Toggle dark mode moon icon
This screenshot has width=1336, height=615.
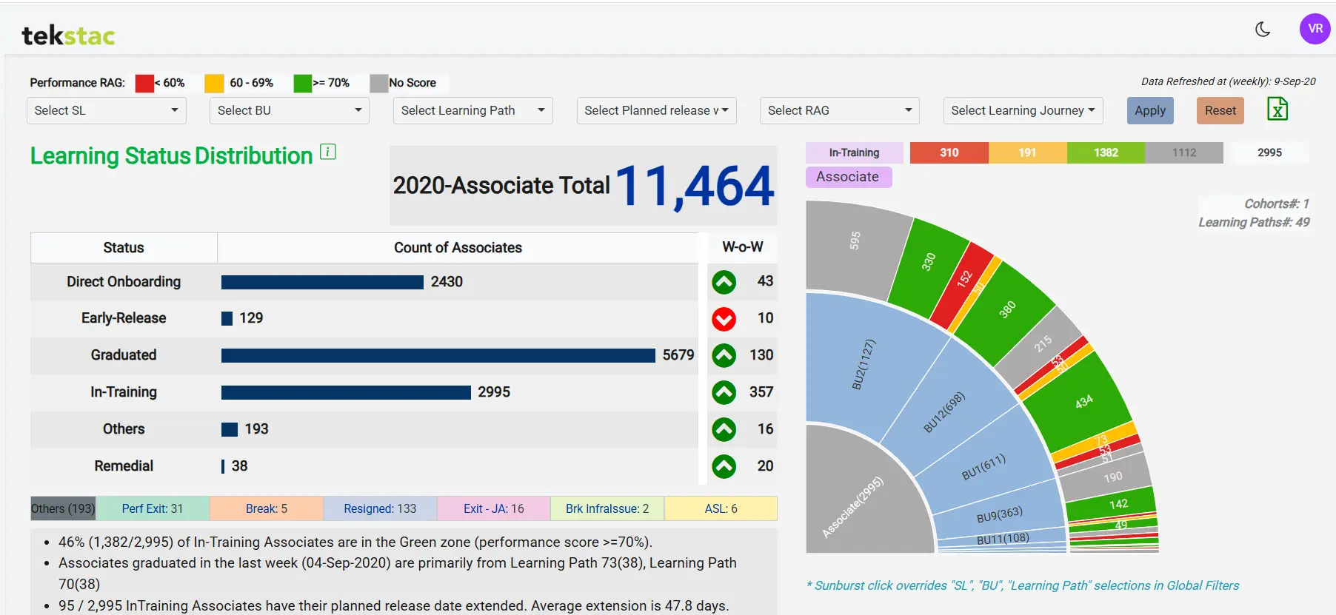pos(1263,30)
